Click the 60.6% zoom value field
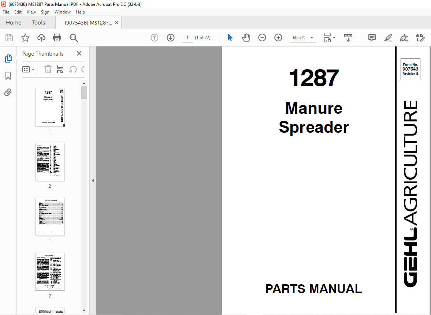 (x=299, y=38)
